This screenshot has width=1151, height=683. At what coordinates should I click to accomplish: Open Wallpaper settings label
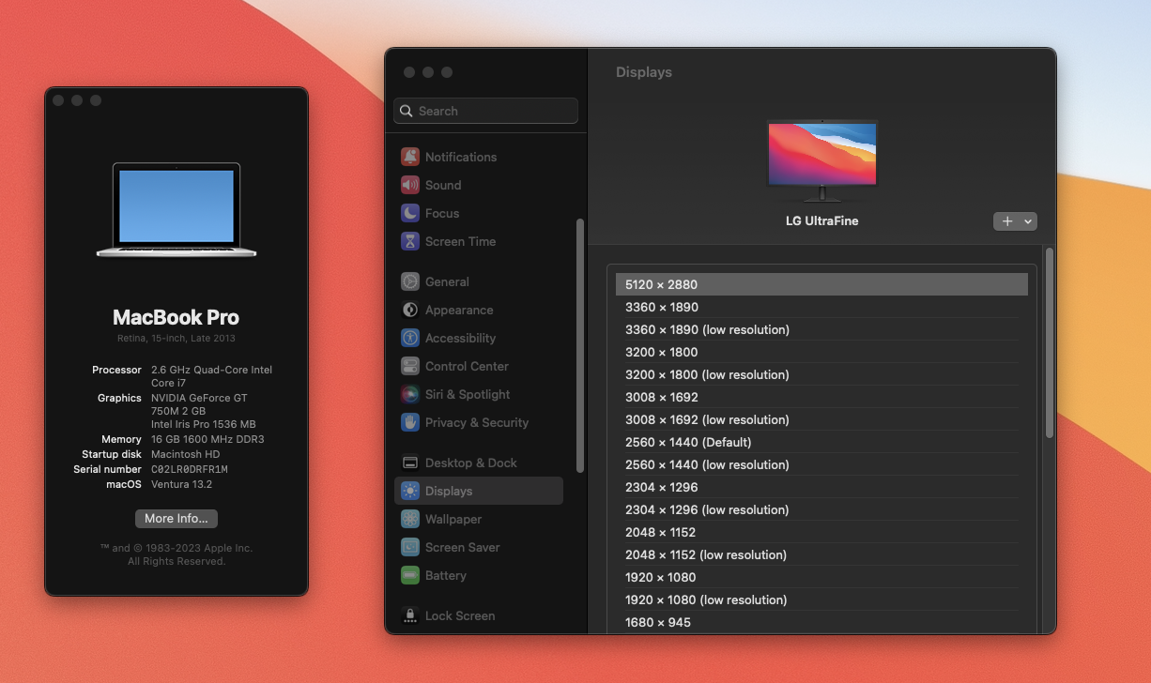(453, 519)
